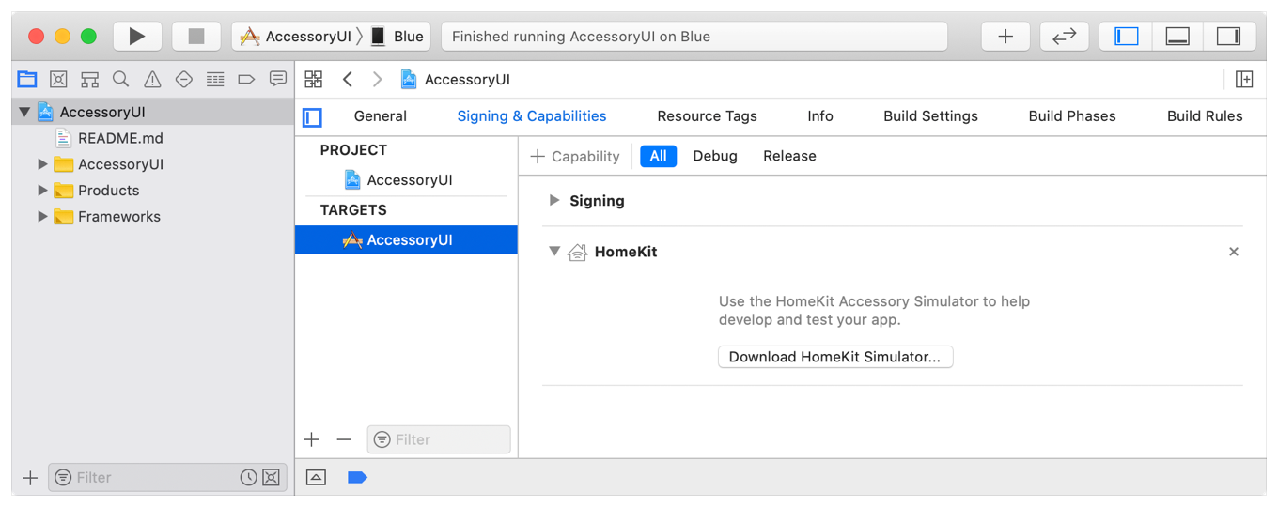Add a new file with navigator plus button
1278x507 pixels.
30,478
